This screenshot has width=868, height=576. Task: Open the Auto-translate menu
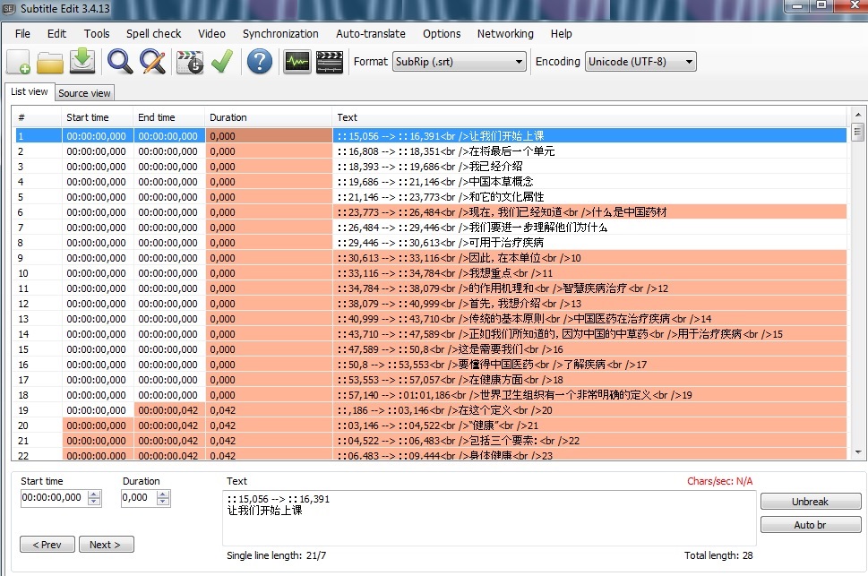370,34
